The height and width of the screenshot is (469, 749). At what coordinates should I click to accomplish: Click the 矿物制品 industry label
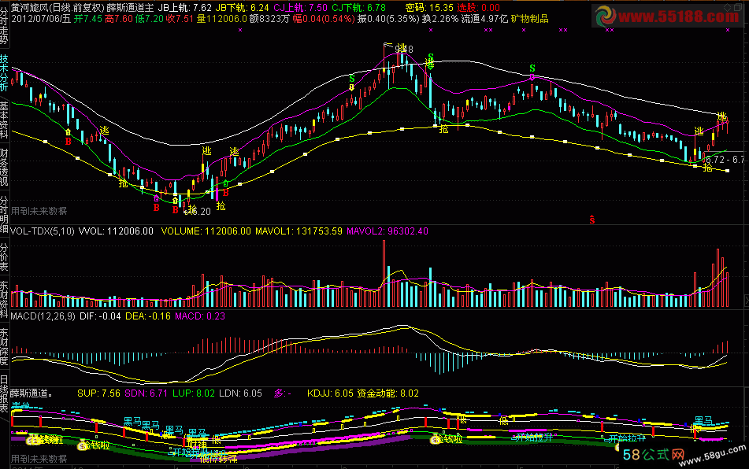click(x=530, y=18)
